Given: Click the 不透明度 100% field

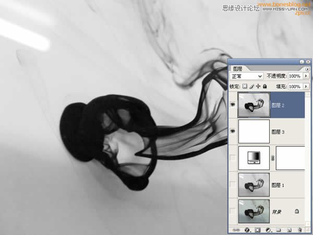Looking at the screenshot, I should click(296, 76).
